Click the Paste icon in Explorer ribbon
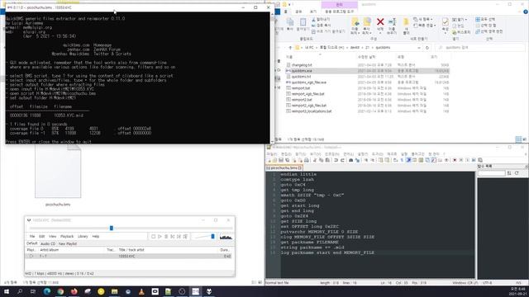529x297 pixels. (303, 22)
